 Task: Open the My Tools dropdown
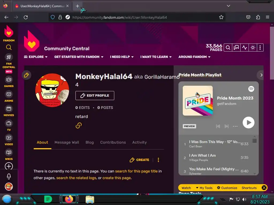[x=204, y=188]
